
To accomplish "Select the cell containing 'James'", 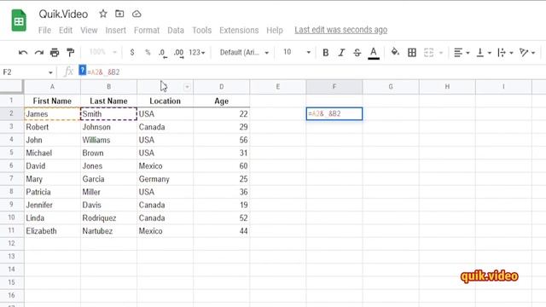I will [52, 113].
